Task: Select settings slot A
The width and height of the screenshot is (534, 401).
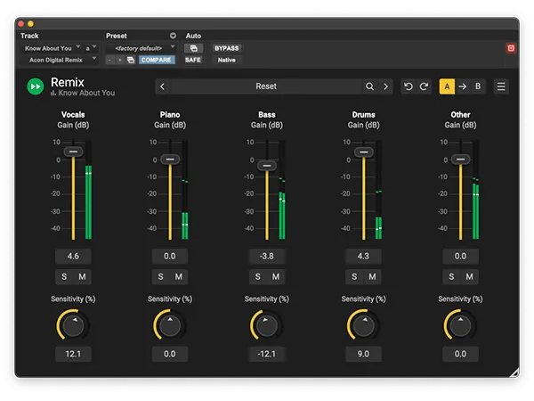Action: (x=447, y=86)
